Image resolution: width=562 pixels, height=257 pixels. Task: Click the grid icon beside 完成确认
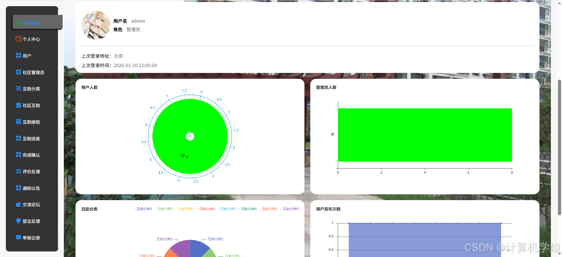18,155
